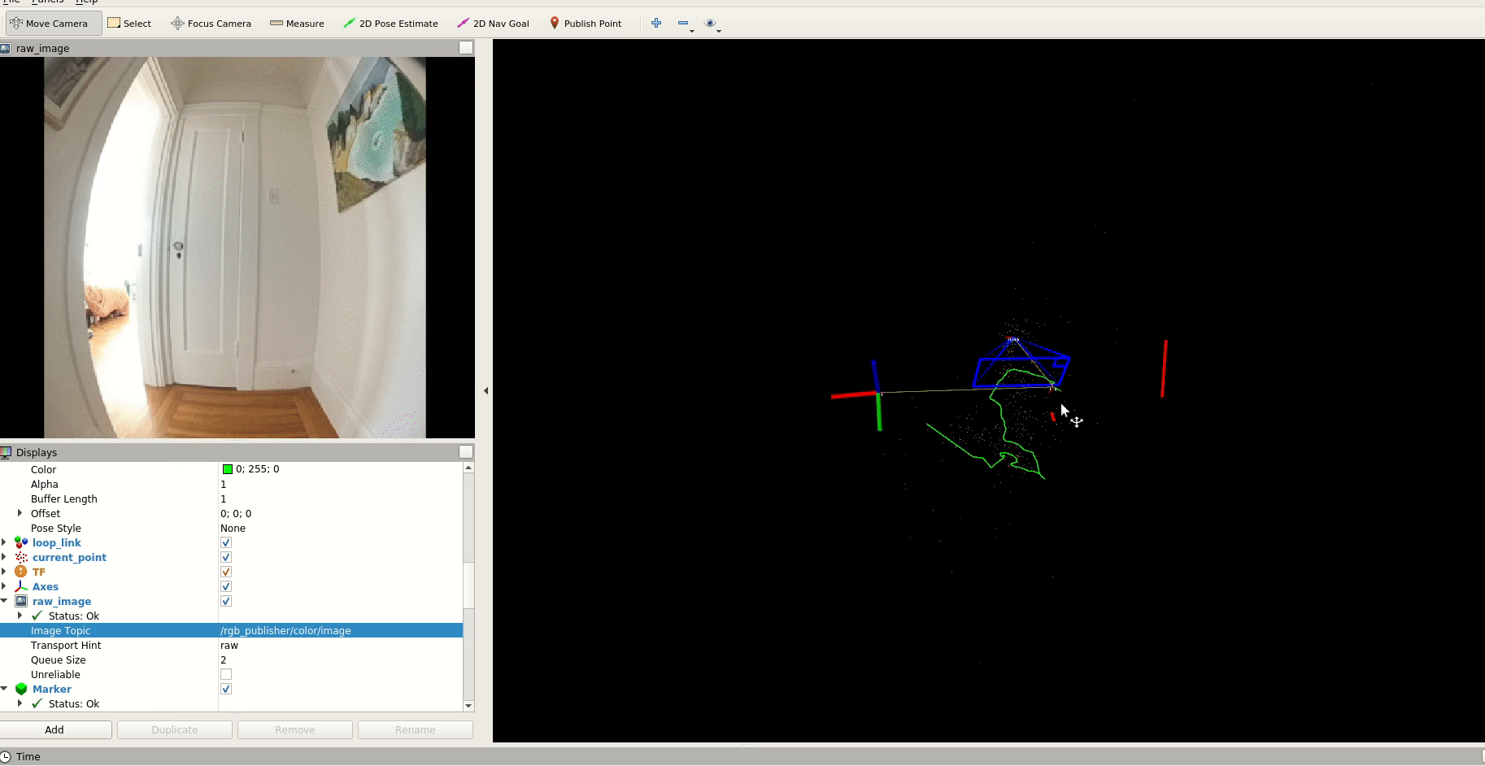Click the raw_image camera view
Image resolution: width=1485 pixels, height=766 pixels.
tap(235, 247)
